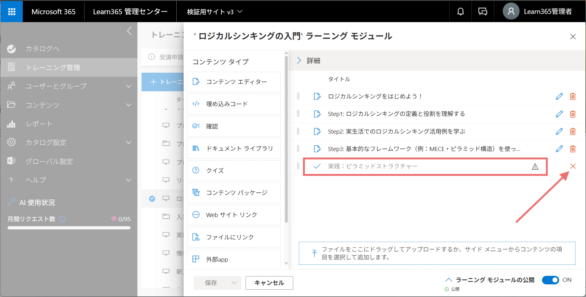Expand ヘルプ sidebar chevron
586x297 pixels.
coord(129,180)
